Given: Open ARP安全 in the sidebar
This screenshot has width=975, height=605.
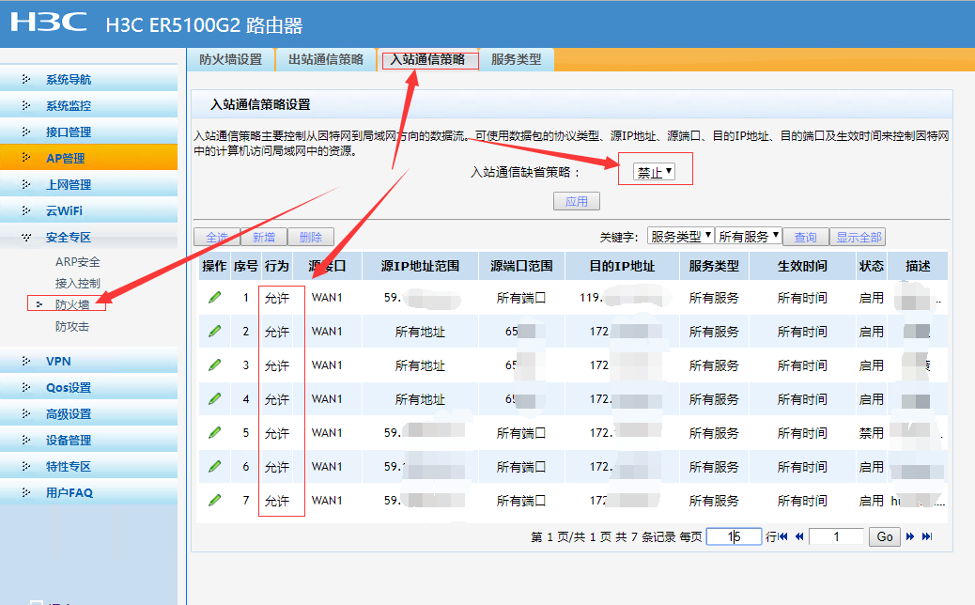Looking at the screenshot, I should click(x=78, y=262).
